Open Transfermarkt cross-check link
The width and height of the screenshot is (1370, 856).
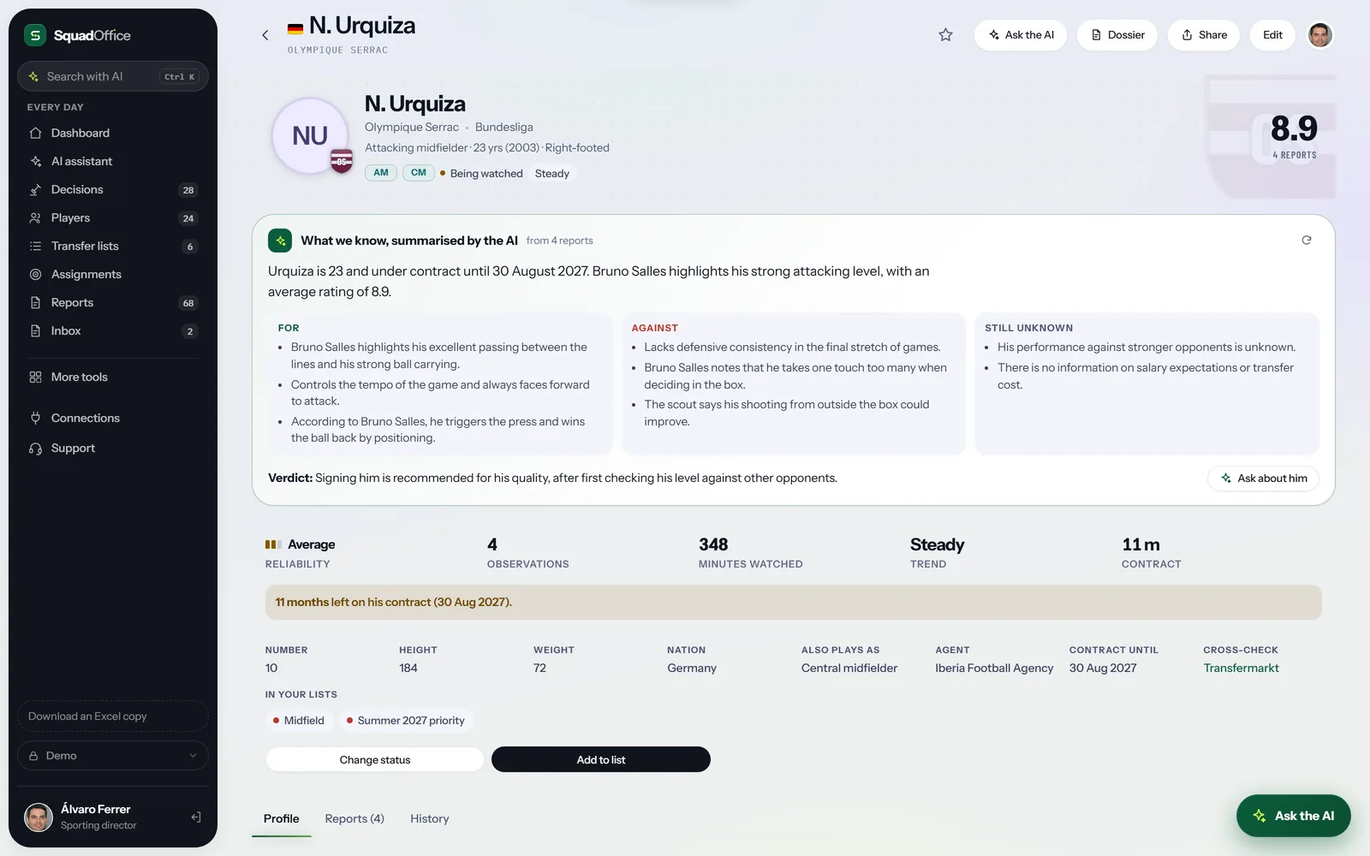coord(1241,669)
